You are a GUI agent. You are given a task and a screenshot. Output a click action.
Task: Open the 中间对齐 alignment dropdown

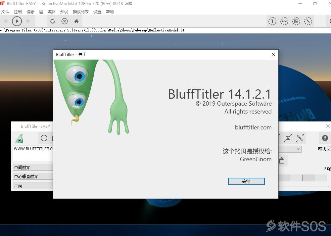click(33, 167)
